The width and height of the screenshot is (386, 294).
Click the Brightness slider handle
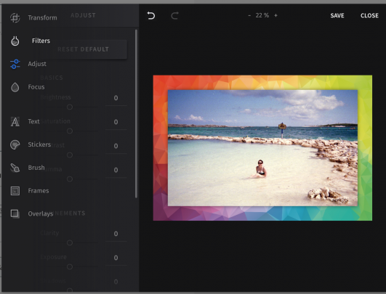[70, 107]
